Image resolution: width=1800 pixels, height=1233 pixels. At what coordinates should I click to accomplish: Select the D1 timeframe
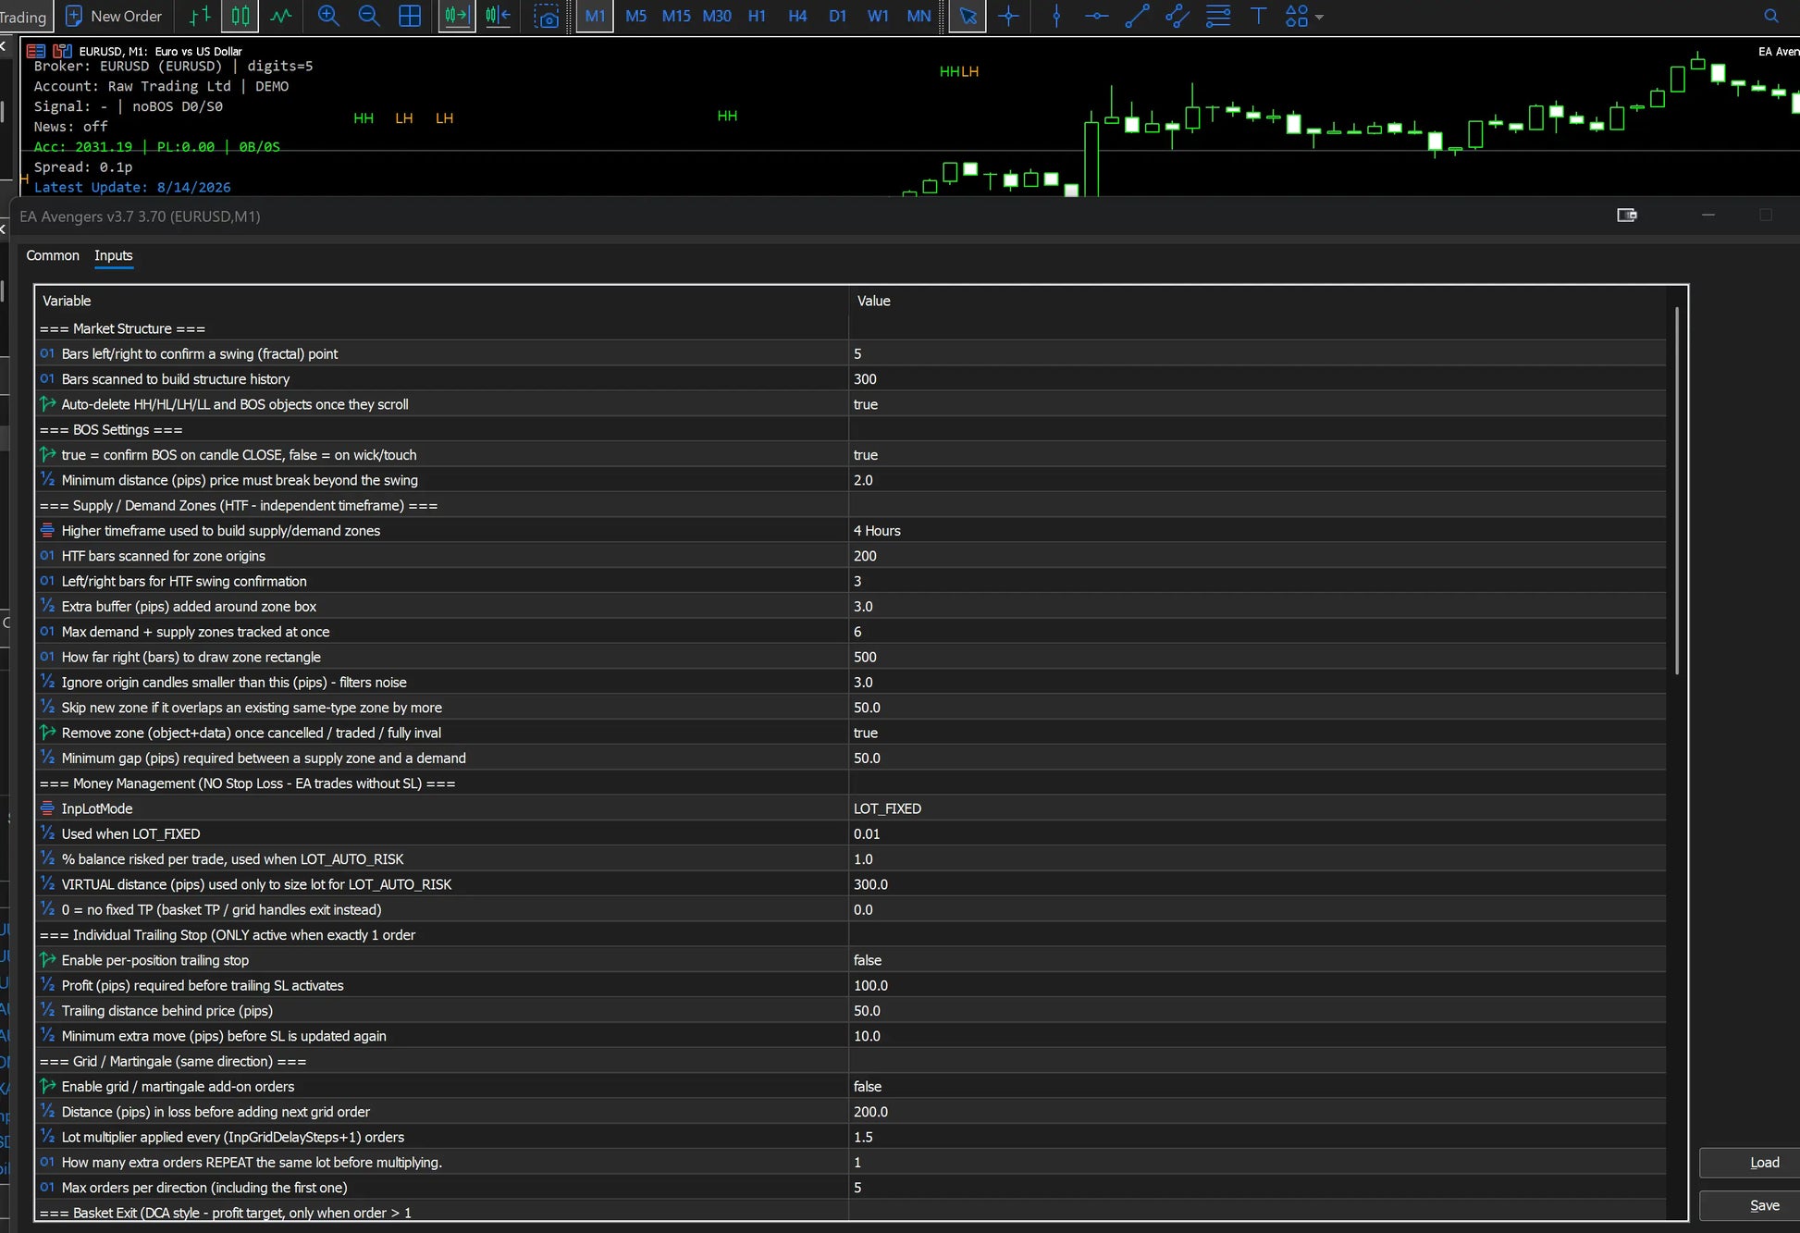coord(837,16)
